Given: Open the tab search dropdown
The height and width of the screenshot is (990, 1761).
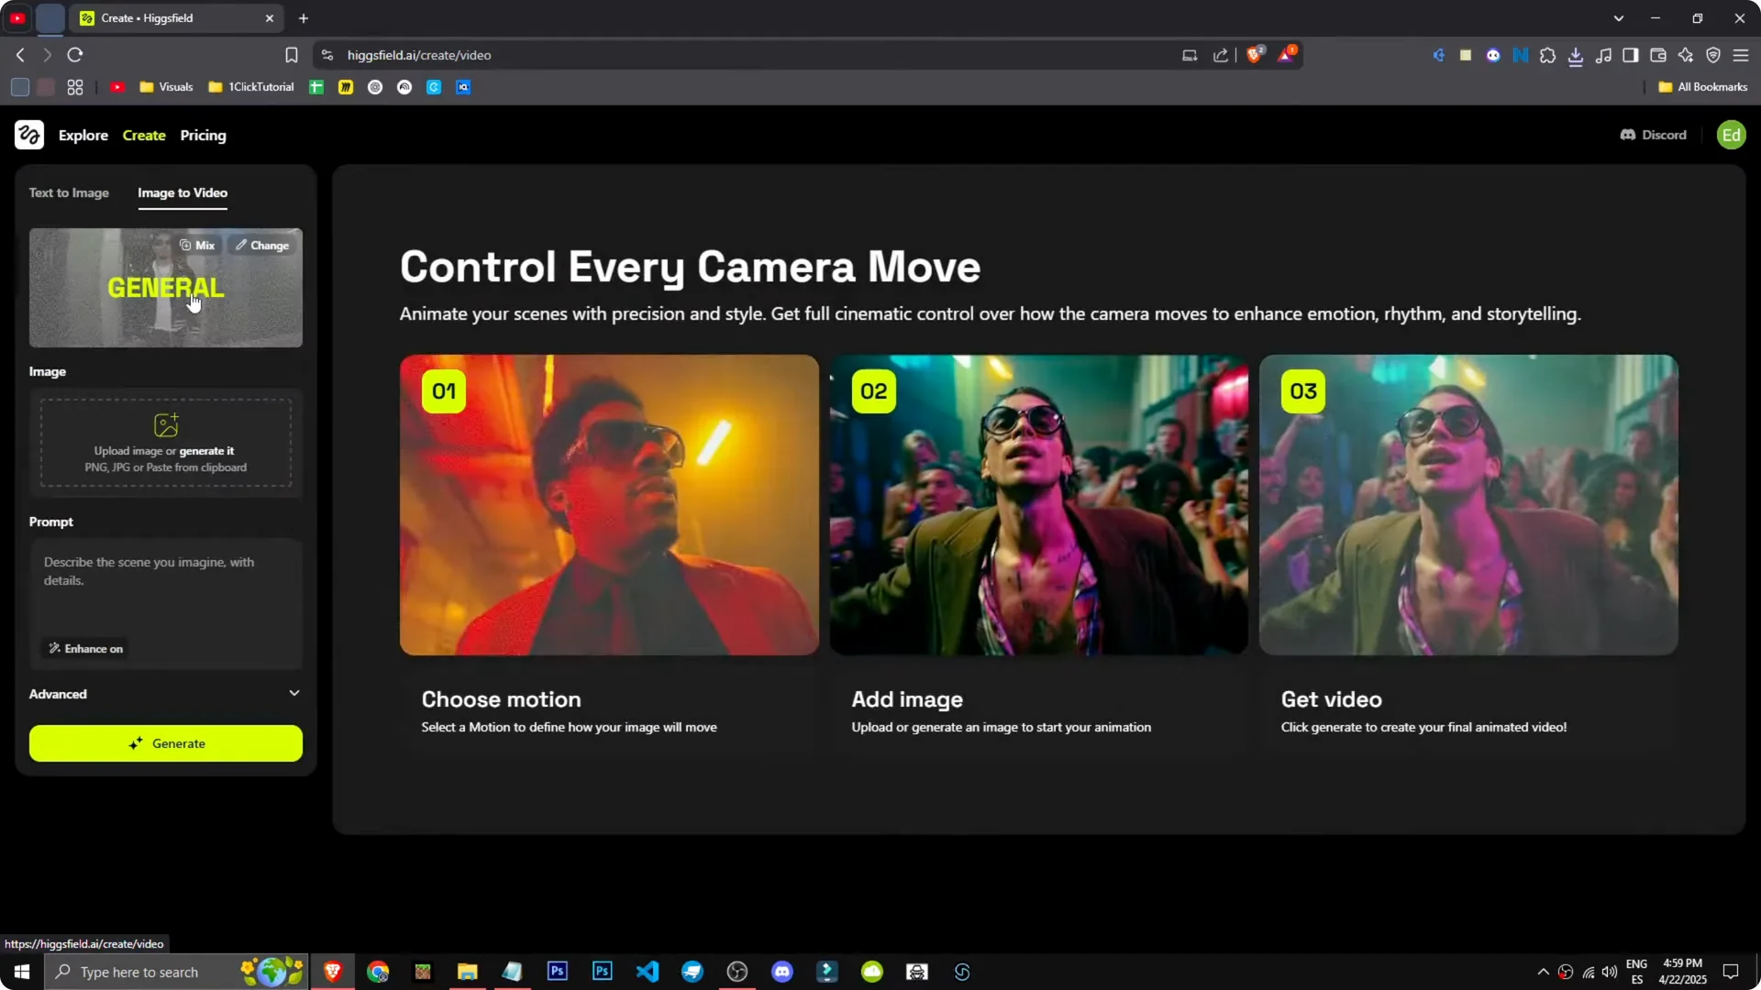Looking at the screenshot, I should coord(1620,17).
